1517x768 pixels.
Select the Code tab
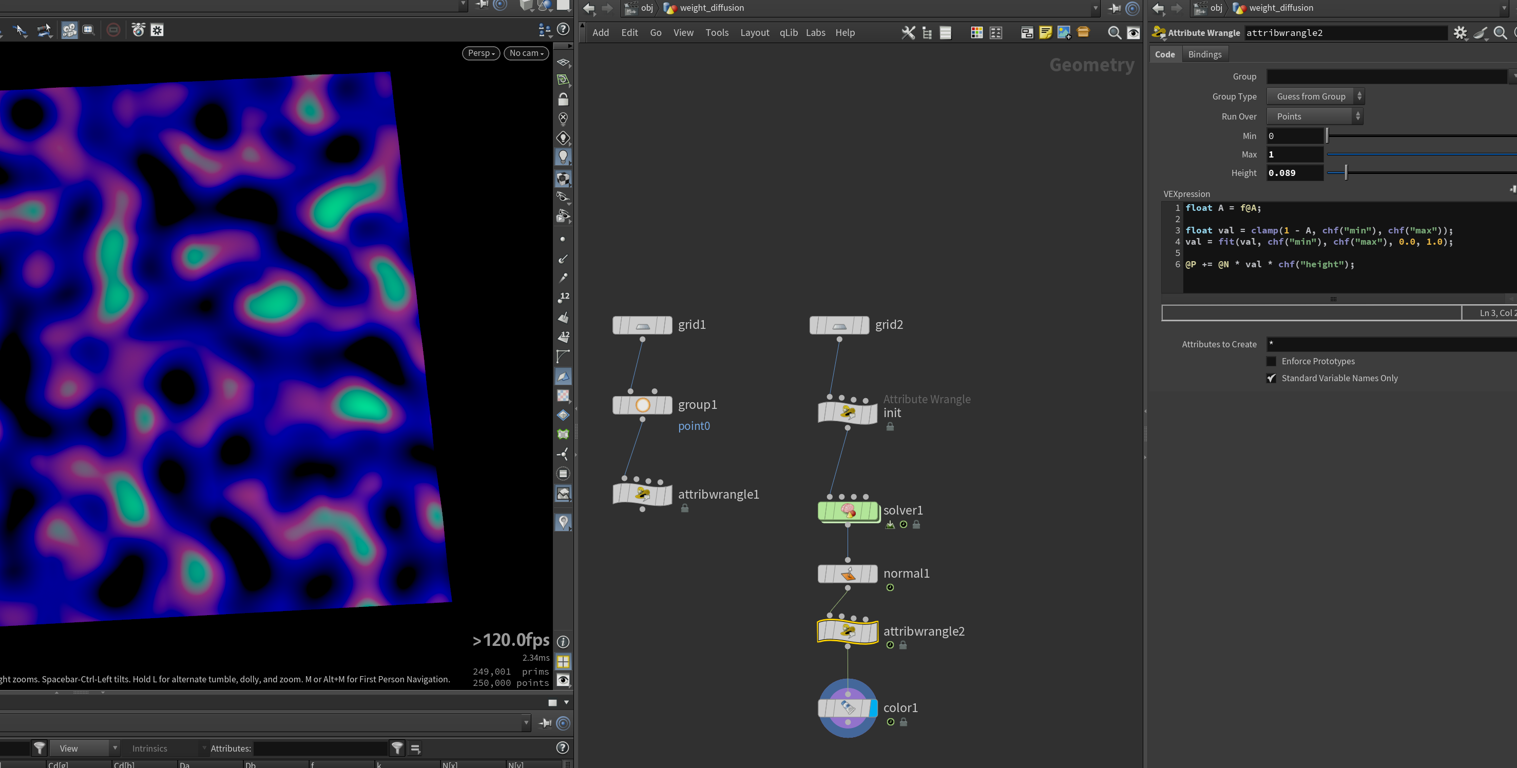pos(1165,54)
